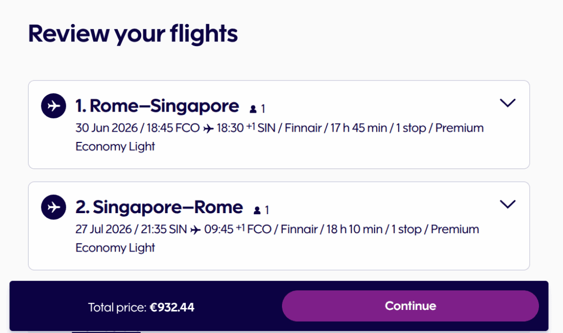
Task: Click the passenger icon beside Singapore–Rome title
Action: coord(257,210)
